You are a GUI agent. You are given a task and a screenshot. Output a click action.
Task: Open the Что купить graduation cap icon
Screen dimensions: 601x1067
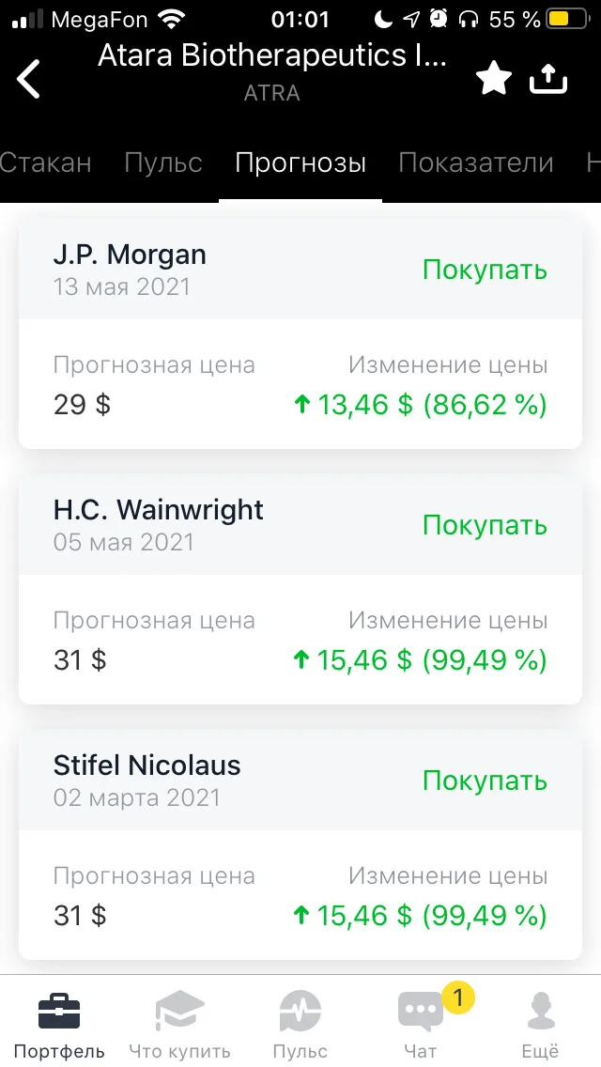179,1012
